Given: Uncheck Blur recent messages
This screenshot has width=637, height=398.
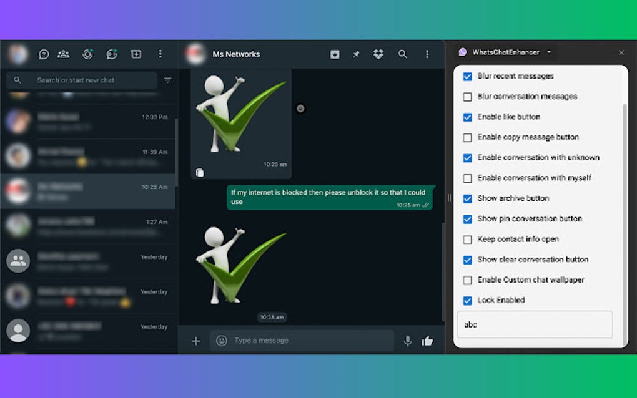Looking at the screenshot, I should tap(467, 76).
